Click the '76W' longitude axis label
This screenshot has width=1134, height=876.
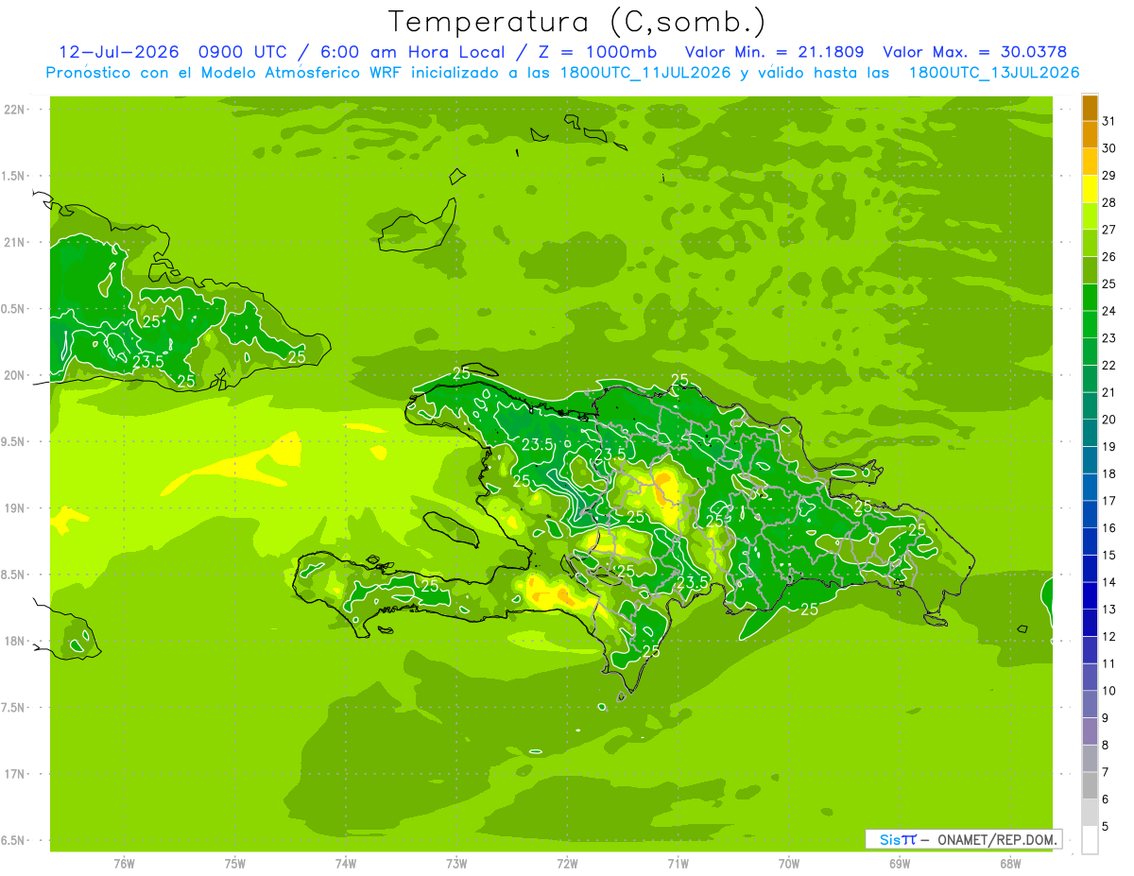124,864
